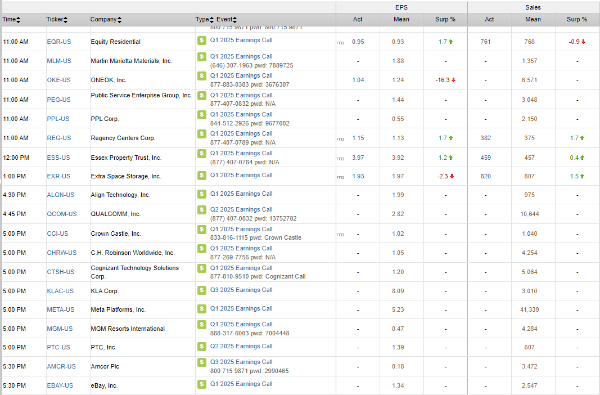Viewport: 600px width, 395px height.
Task: Select the FFO tag in Crown Castle row
Action: (x=340, y=235)
